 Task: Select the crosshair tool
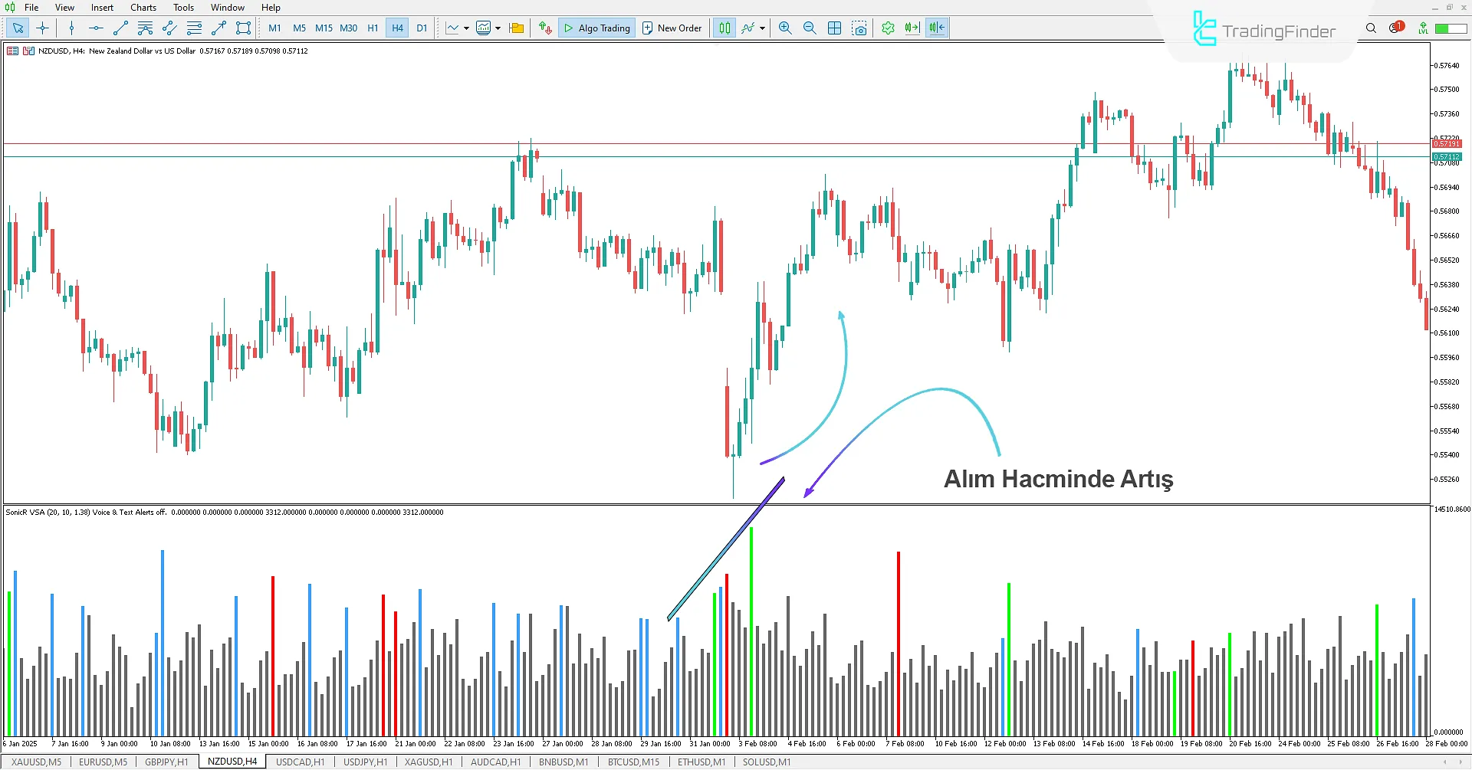pos(43,28)
